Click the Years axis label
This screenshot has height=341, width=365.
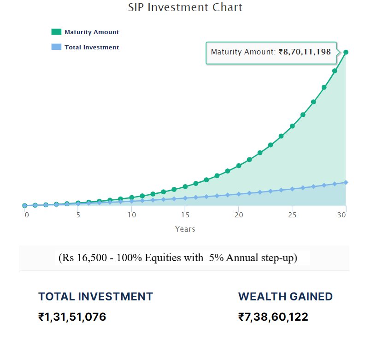185,229
